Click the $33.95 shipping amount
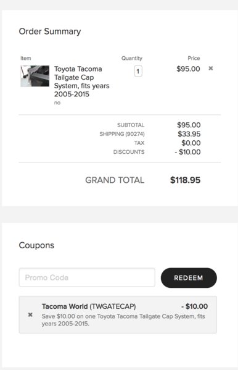Image resolution: width=238 pixels, height=370 pixels. click(x=189, y=134)
